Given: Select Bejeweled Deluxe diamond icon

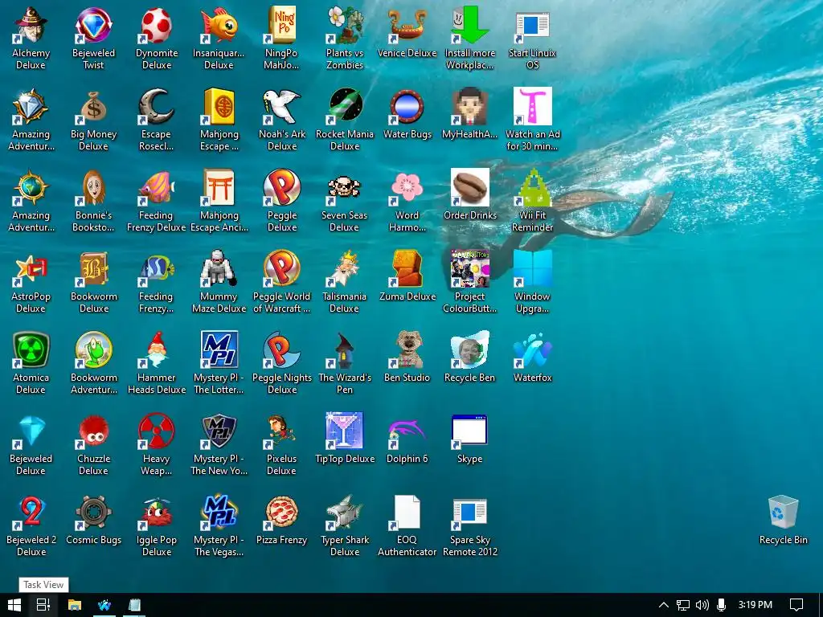Looking at the screenshot, I should (31, 431).
